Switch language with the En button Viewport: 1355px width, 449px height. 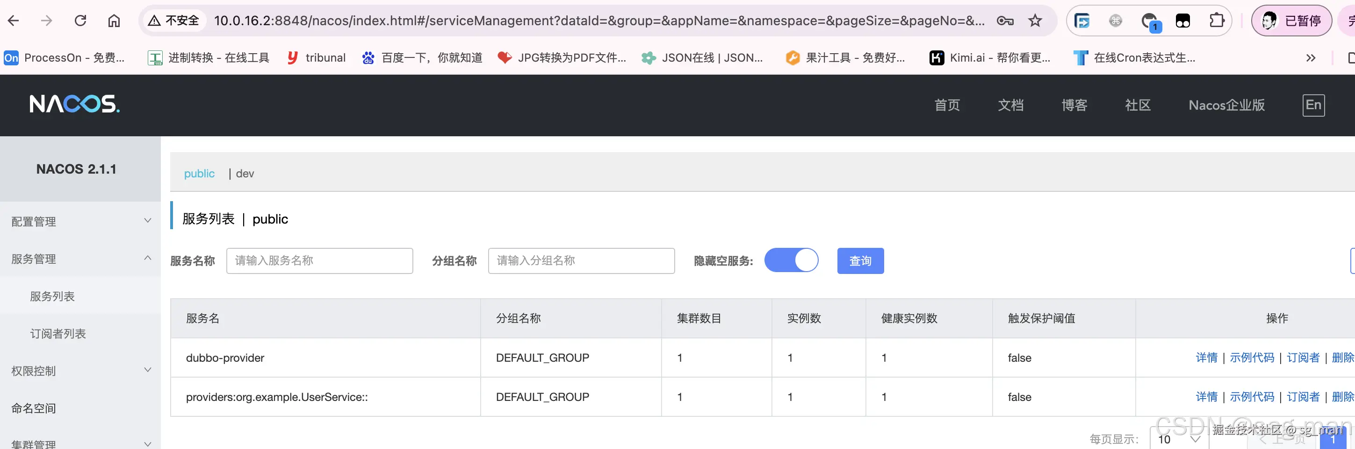pos(1313,105)
